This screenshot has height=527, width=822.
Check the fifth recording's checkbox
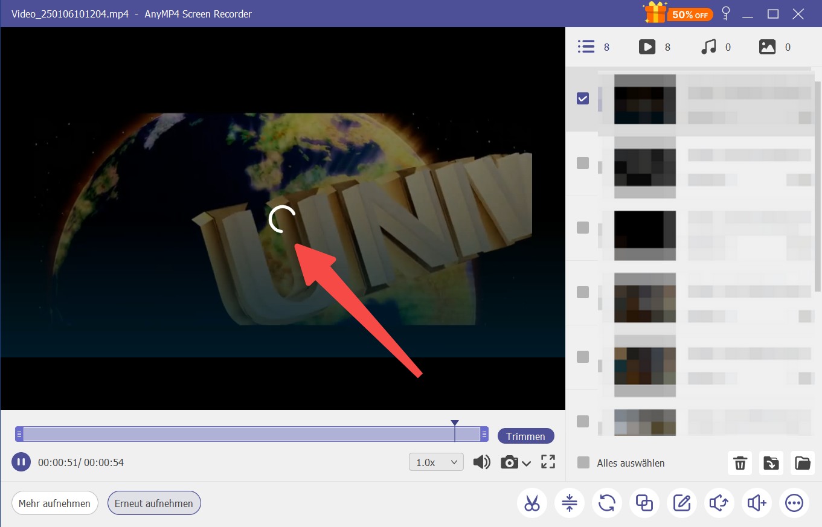point(583,357)
